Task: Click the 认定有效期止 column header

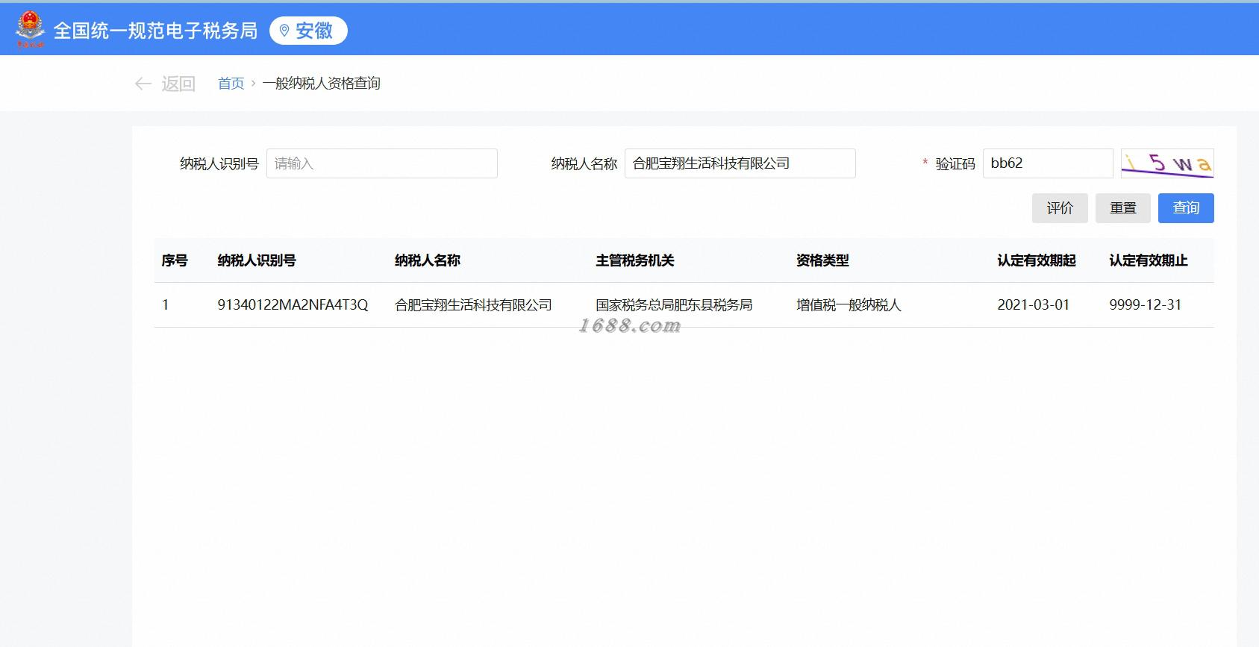Action: coord(1149,260)
